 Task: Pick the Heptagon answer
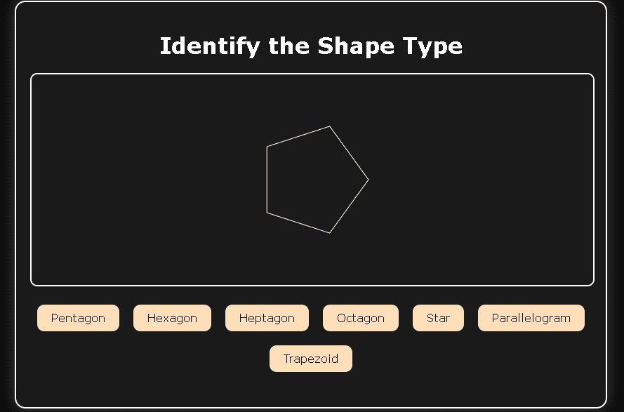[267, 318]
